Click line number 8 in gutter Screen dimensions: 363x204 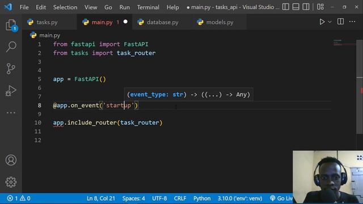[39, 105]
